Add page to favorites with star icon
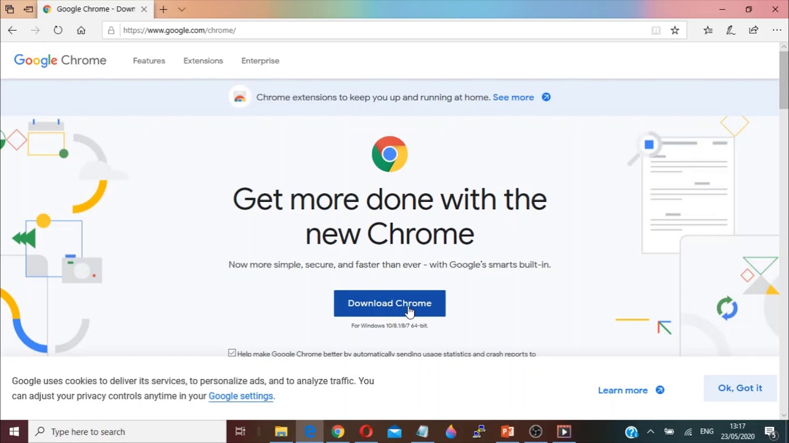The height and width of the screenshot is (443, 789). 675,30
